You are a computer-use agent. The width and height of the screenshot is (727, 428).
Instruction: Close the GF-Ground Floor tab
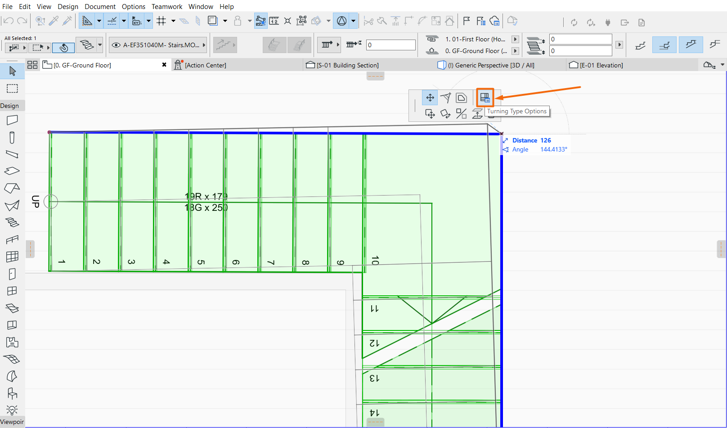pos(164,65)
